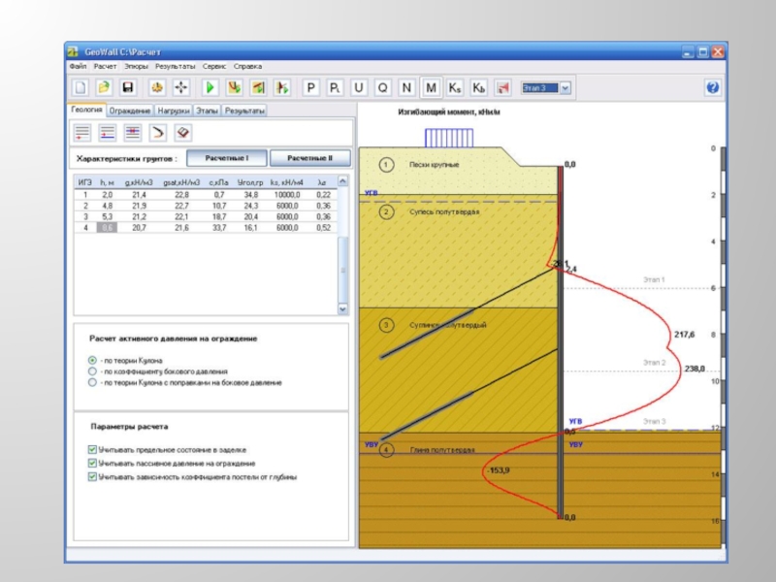Image resolution: width=776 pixels, height=582 pixels.
Task: Select the M bending moment diagram button
Action: pyautogui.click(x=432, y=88)
